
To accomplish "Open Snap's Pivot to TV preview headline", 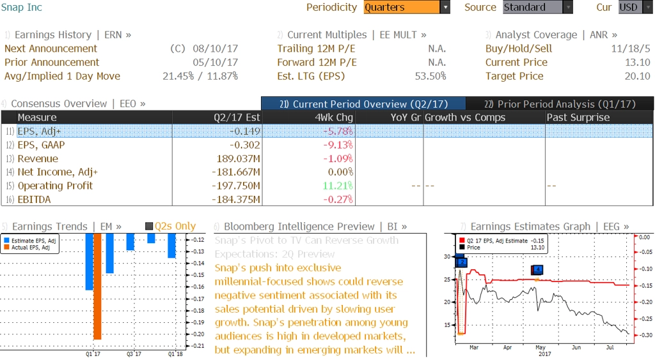I will pos(306,247).
